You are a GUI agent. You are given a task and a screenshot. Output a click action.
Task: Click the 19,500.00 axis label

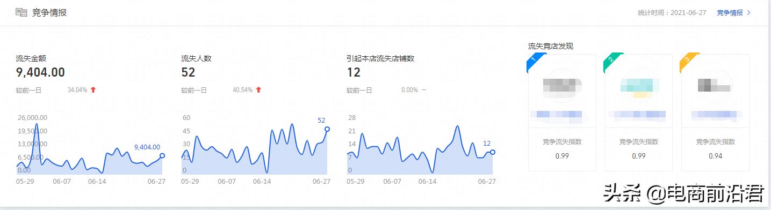[x=32, y=131]
